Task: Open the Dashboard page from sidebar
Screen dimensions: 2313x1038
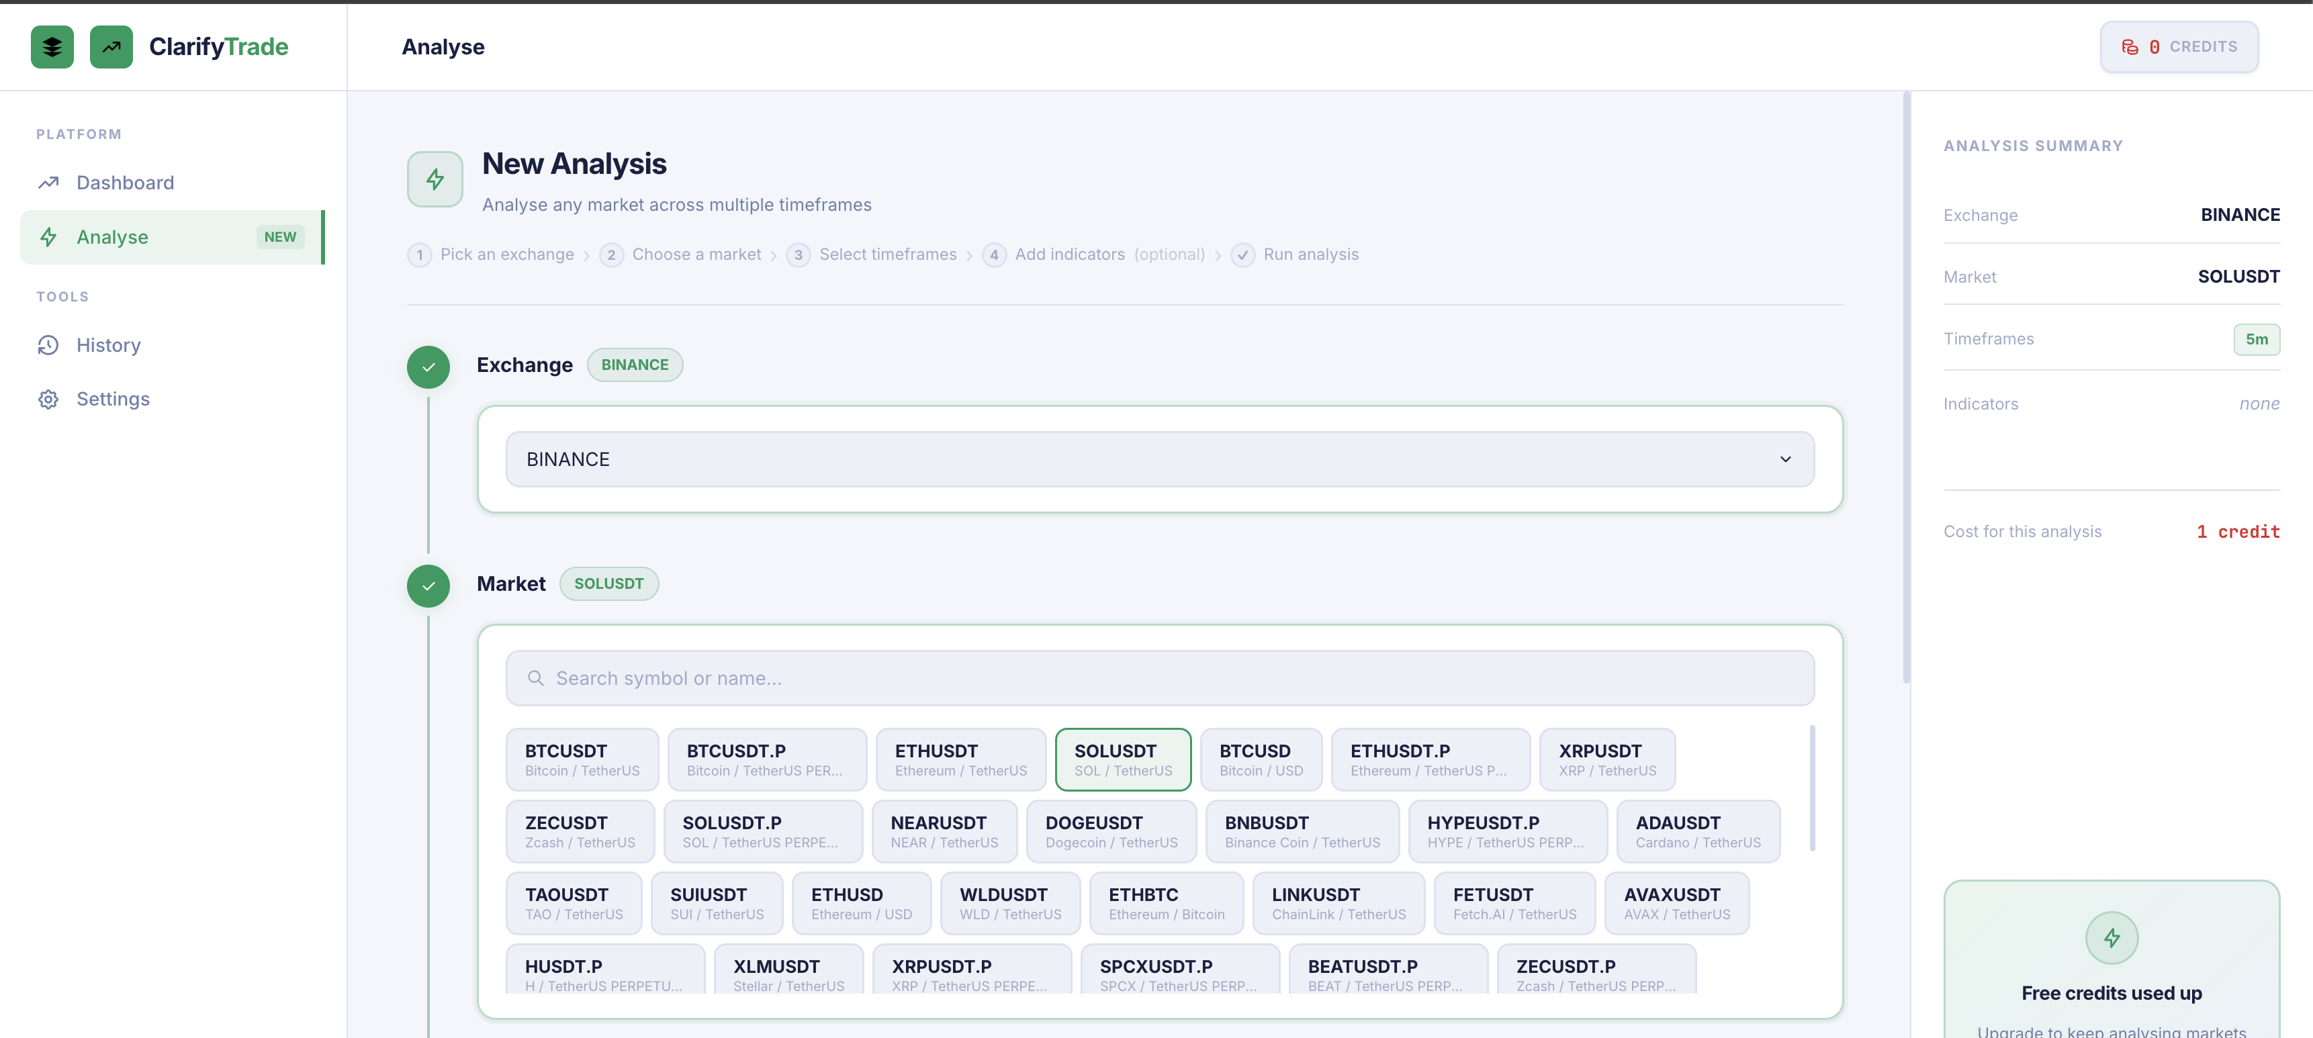Action: 171,183
